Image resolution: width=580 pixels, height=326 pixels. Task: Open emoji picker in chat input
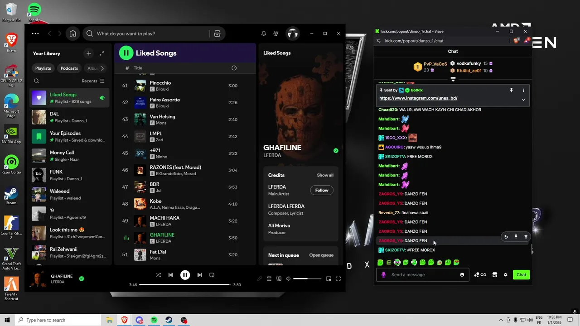pyautogui.click(x=462, y=275)
